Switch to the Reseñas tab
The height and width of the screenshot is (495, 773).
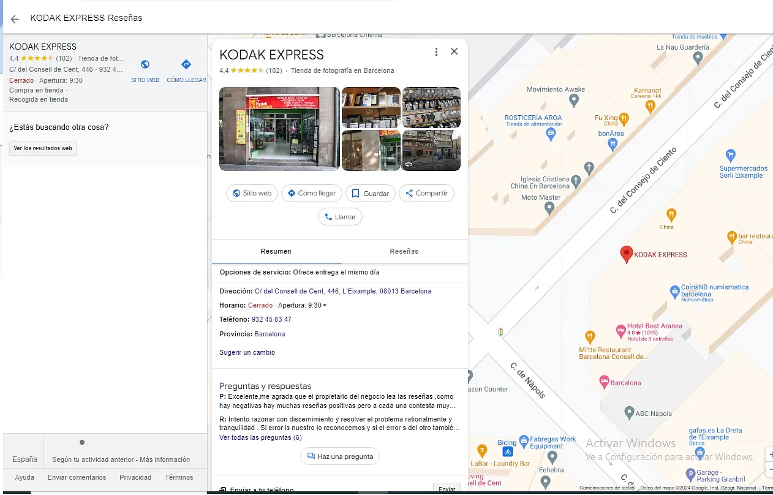[404, 251]
